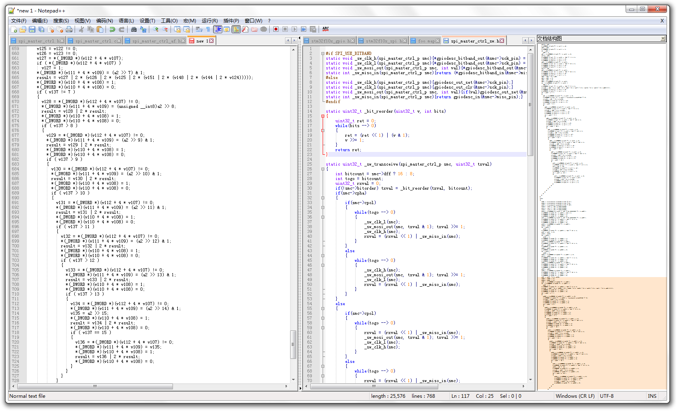The height and width of the screenshot is (411, 677).
Task: Open the 搜索(S) menu
Action: click(x=61, y=21)
